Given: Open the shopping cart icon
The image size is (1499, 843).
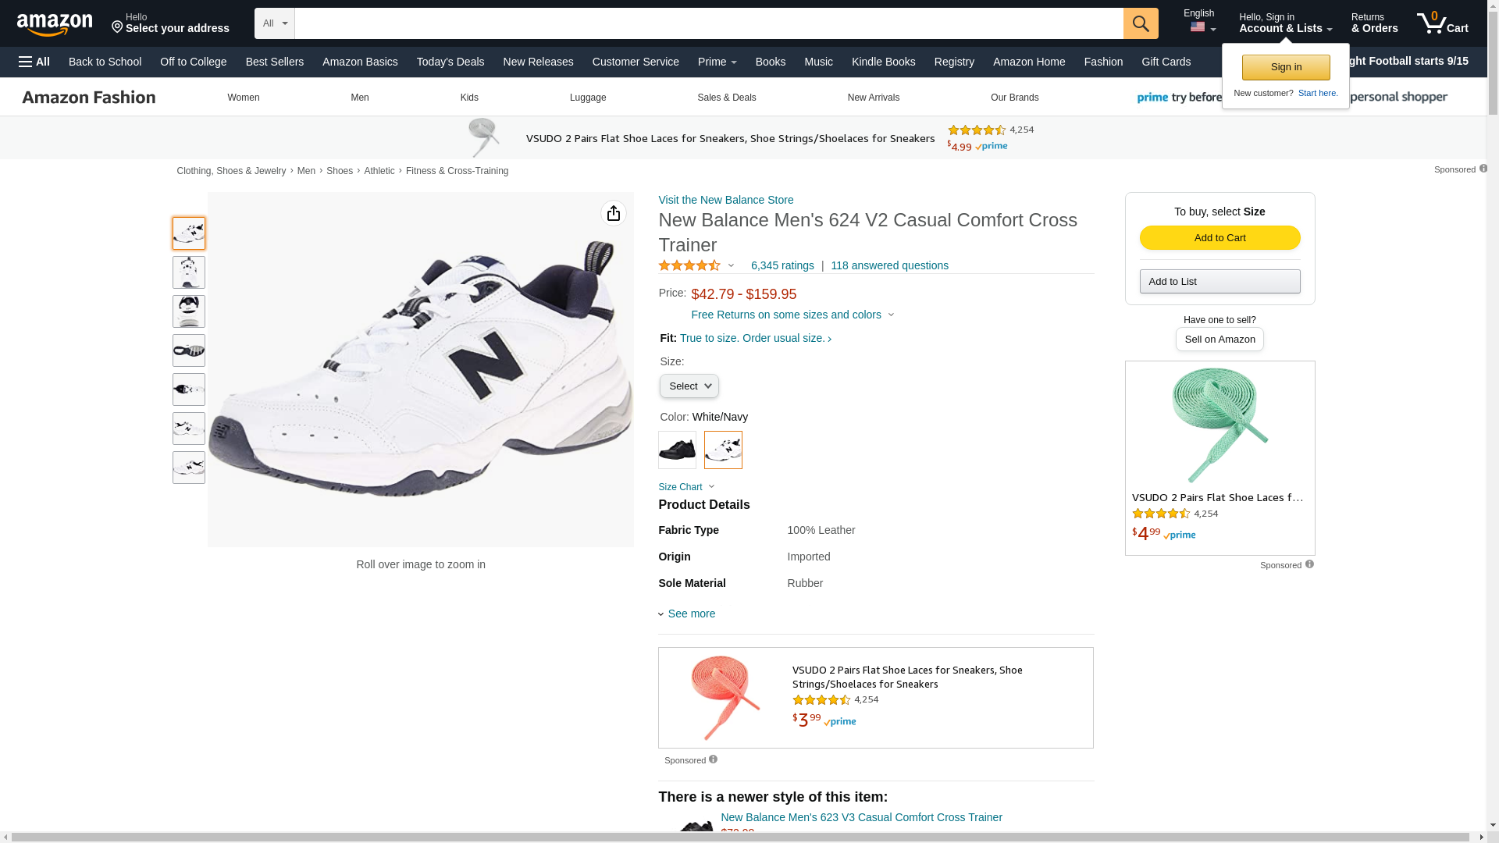Looking at the screenshot, I should [1441, 23].
